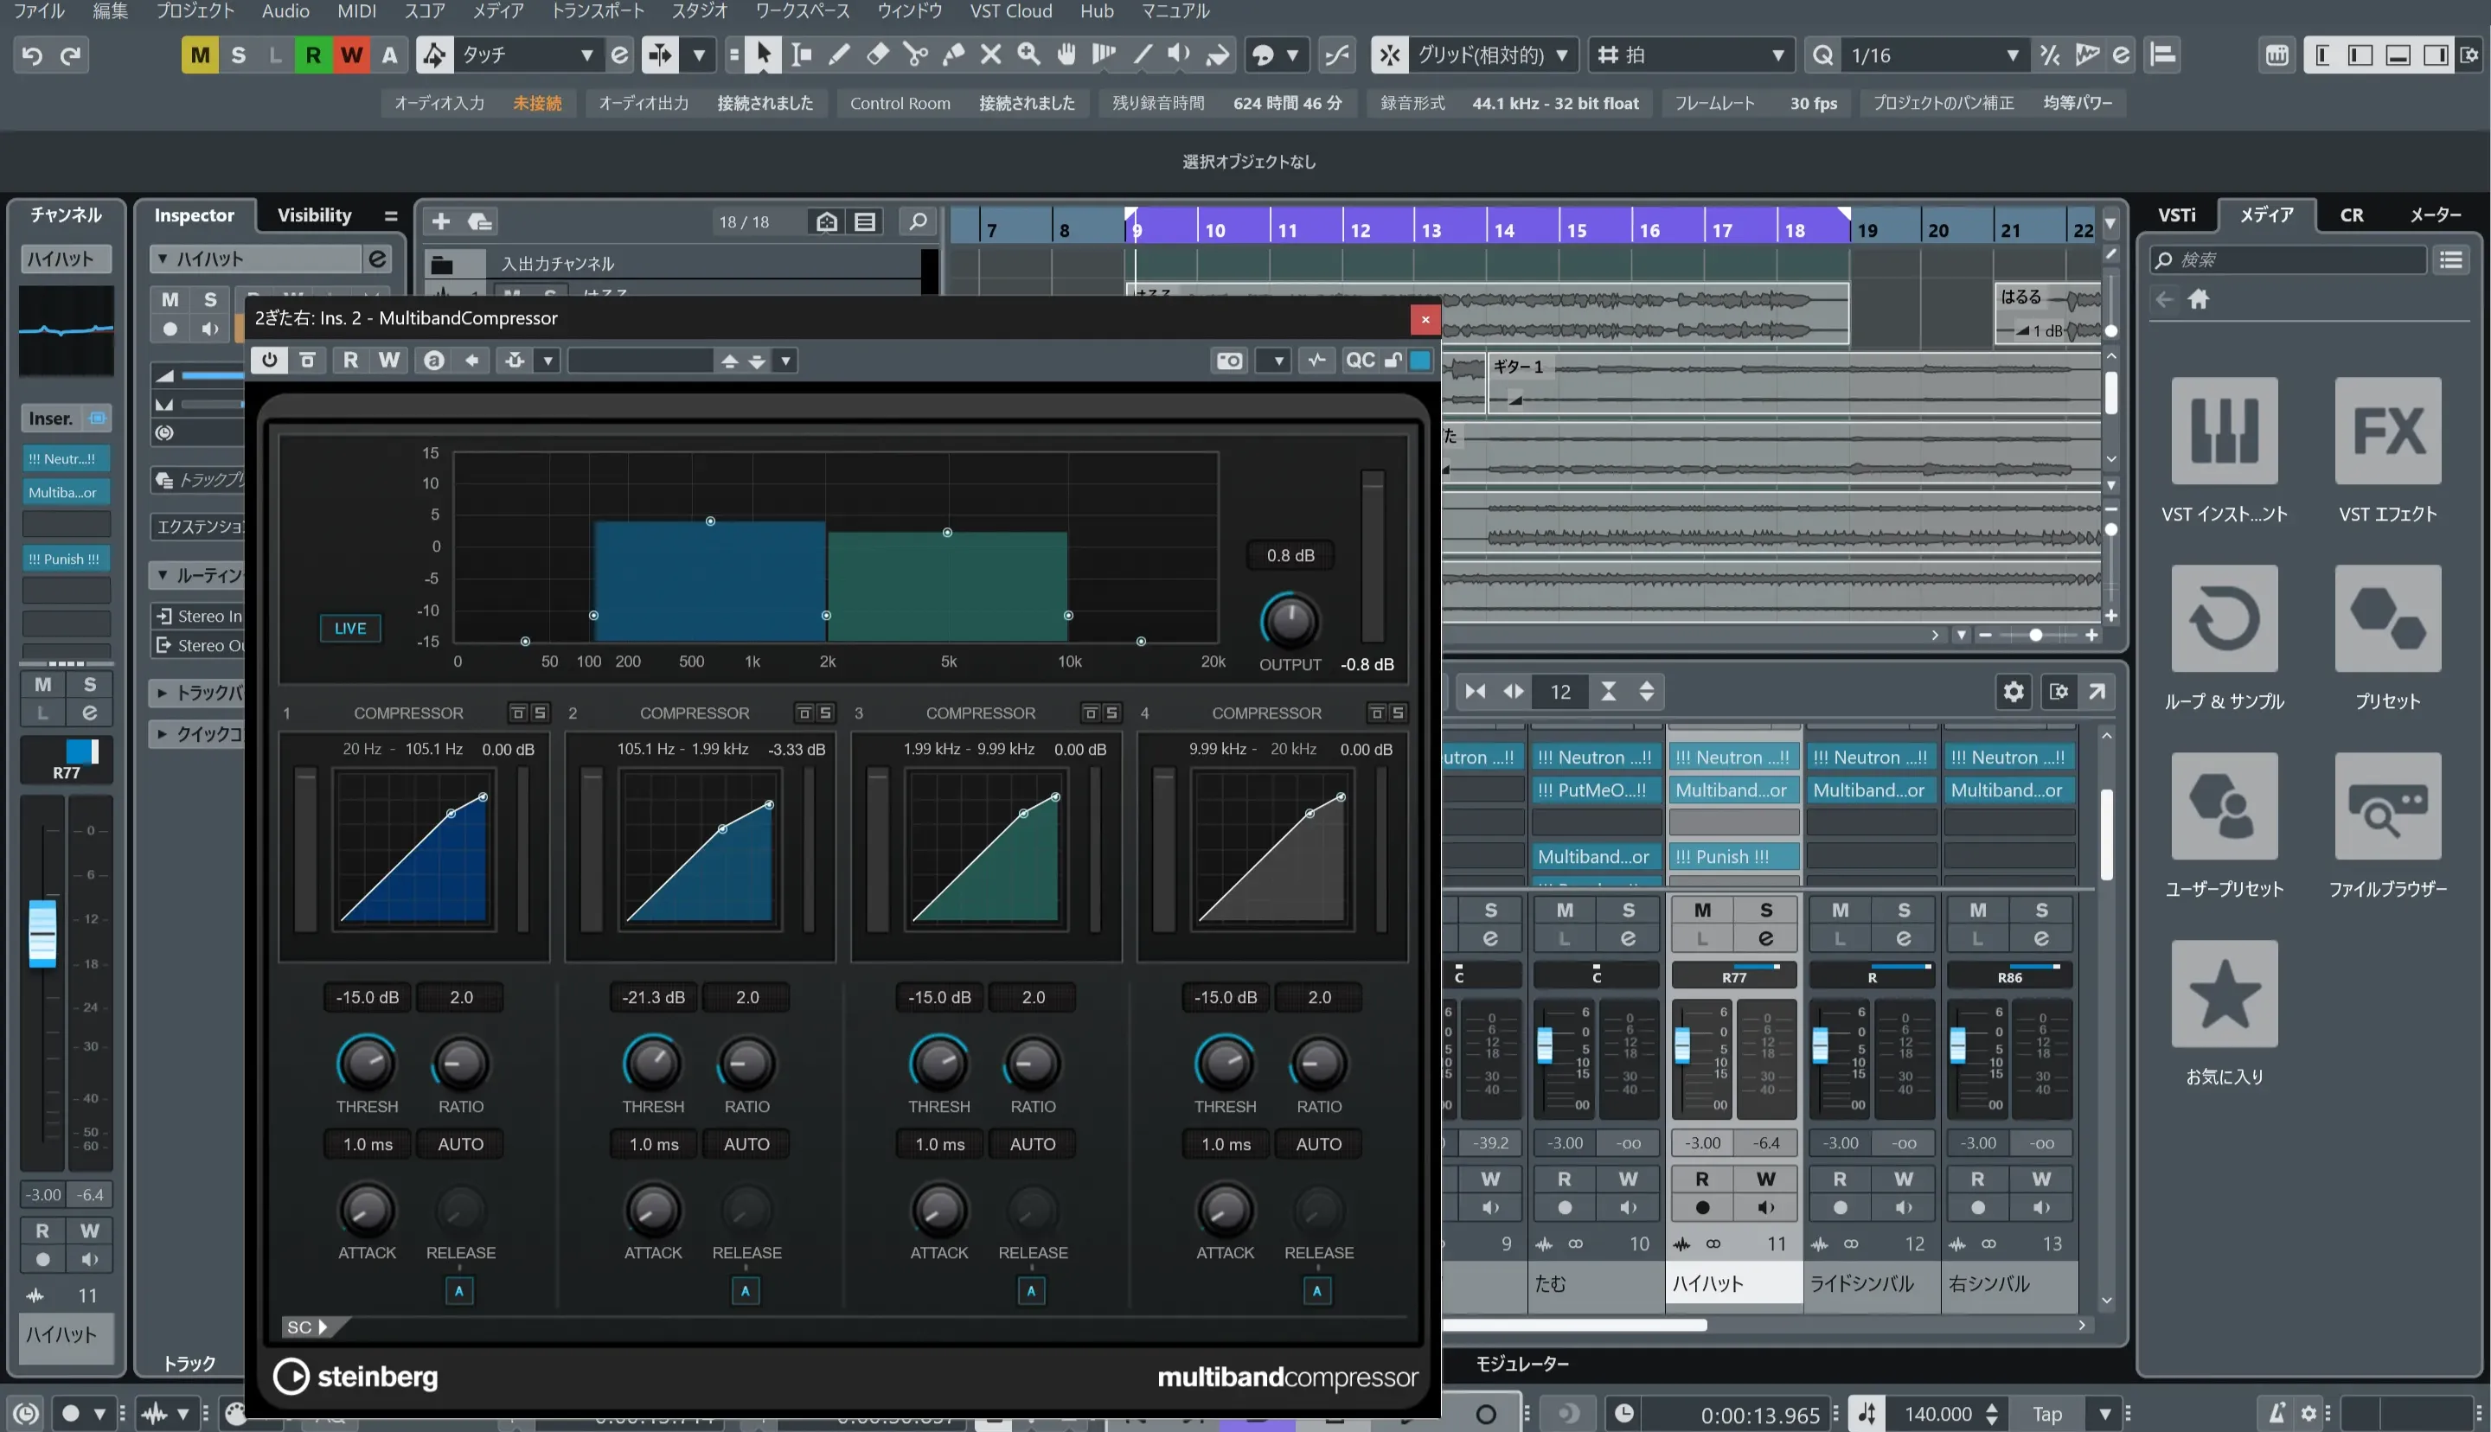Image resolution: width=2491 pixels, height=1432 pixels.
Task: Adjust band 2 THRESH knob
Action: [652, 1063]
